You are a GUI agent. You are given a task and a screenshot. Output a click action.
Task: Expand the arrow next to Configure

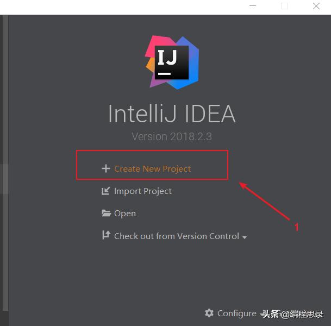click(261, 315)
